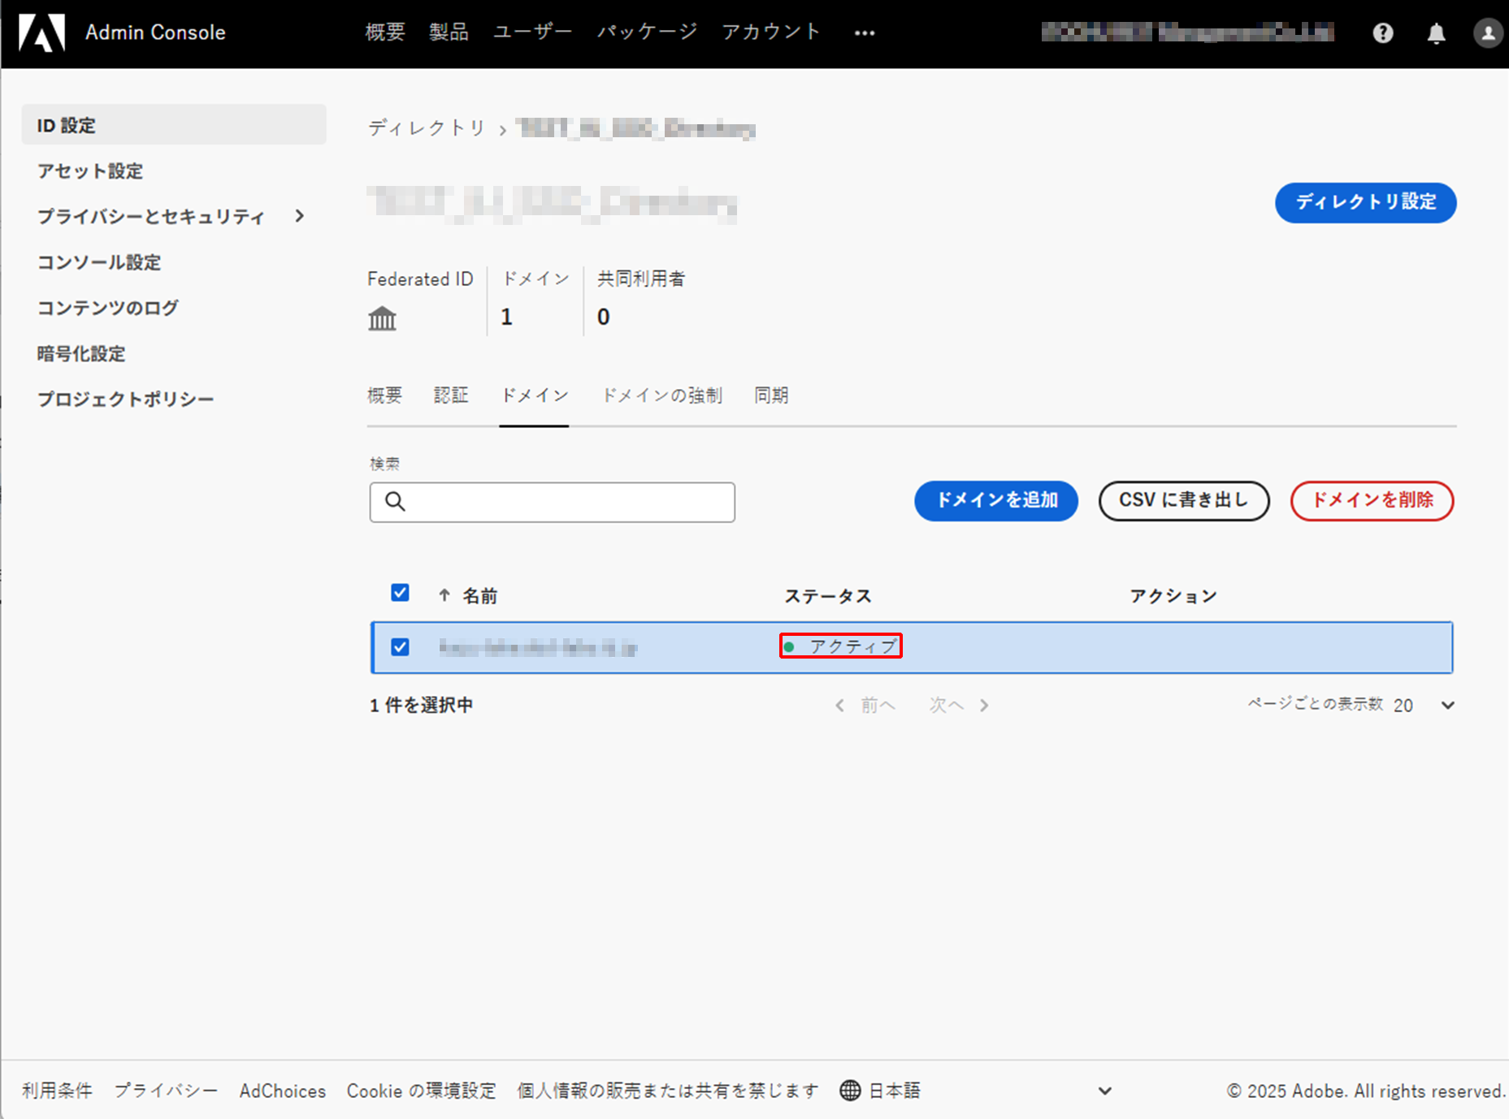Open the help question mark icon
The image size is (1509, 1119).
tap(1382, 33)
